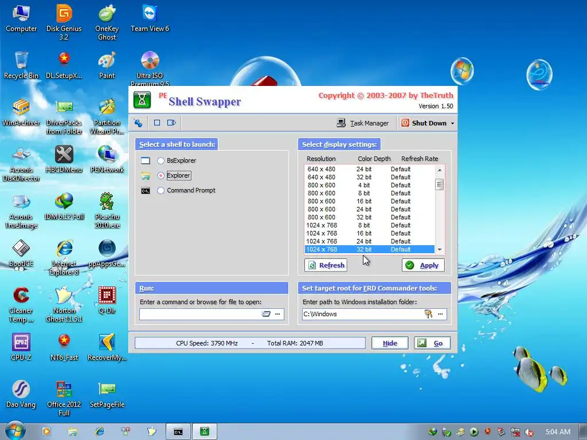Click the Run field open-file icon
The image size is (587, 440).
266,315
